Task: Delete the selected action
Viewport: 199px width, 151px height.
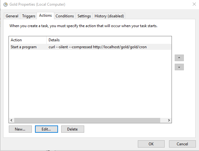Action: click(x=73, y=129)
